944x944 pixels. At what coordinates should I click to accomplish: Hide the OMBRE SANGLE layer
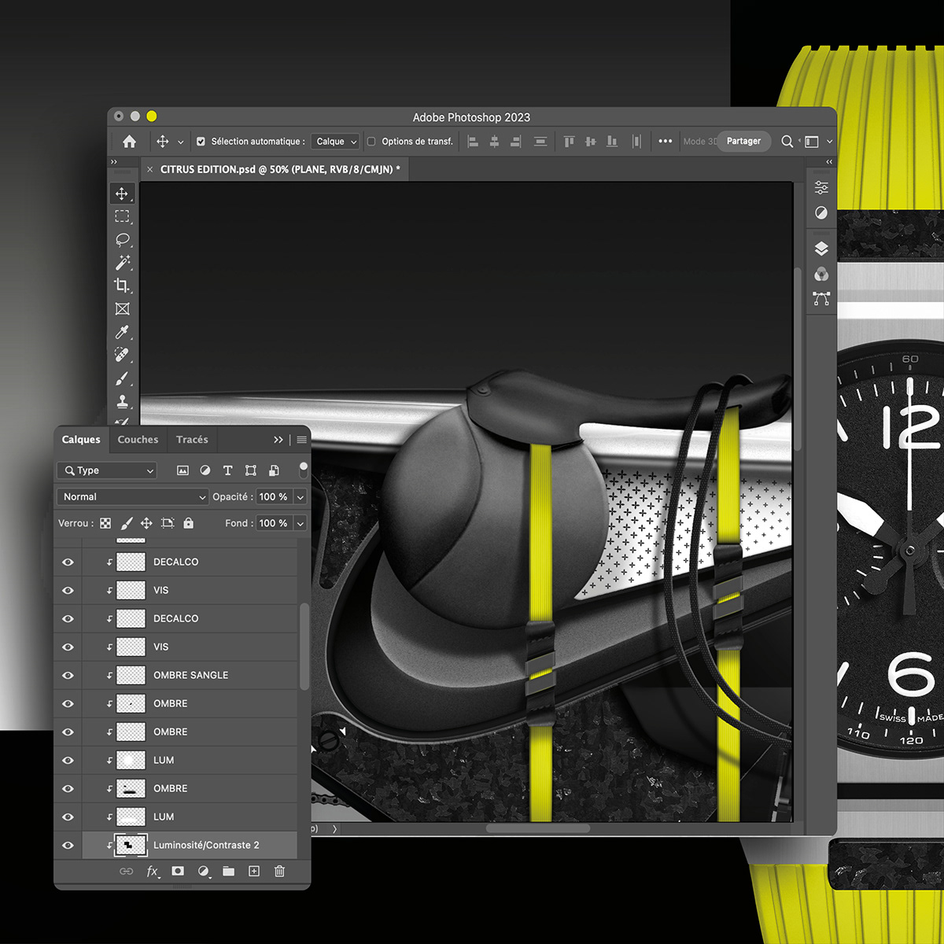click(x=68, y=675)
